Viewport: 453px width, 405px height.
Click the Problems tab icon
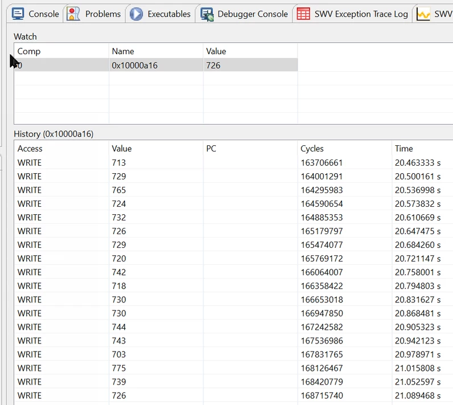[x=73, y=14]
